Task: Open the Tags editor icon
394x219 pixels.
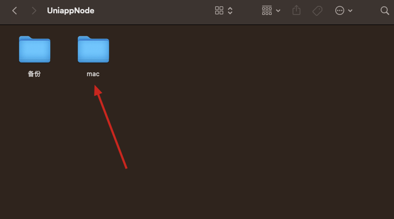Action: click(317, 11)
